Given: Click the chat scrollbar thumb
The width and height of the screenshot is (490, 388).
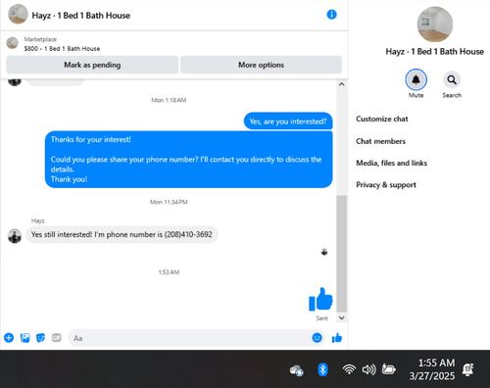Looking at the screenshot, I should (342, 254).
